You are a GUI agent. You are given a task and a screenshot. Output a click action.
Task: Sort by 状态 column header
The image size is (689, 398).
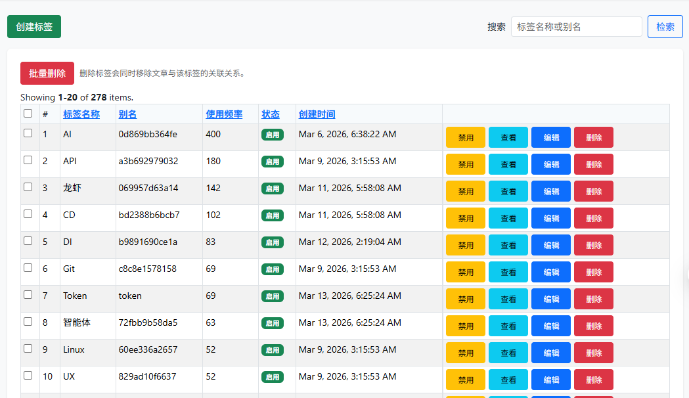[271, 114]
